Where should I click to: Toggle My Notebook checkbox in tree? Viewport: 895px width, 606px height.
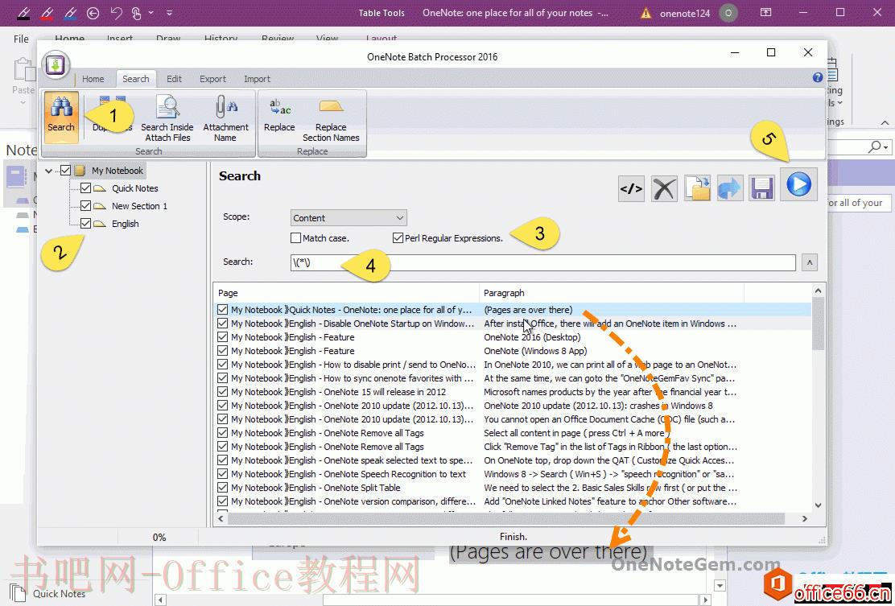(66, 170)
